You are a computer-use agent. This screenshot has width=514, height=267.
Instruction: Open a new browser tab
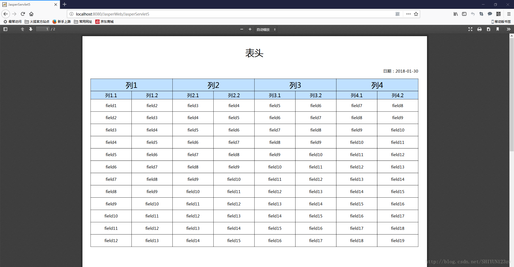(65, 4)
